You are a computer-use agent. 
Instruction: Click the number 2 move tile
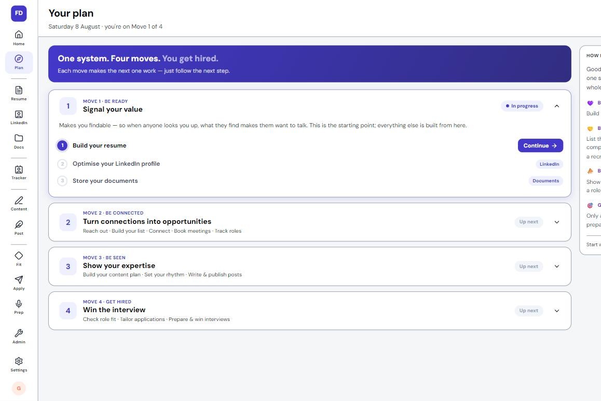[68, 222]
